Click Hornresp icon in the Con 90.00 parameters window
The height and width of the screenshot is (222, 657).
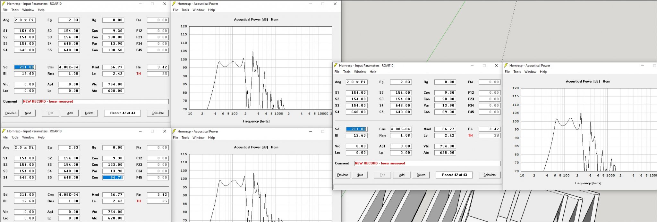(x=336, y=66)
